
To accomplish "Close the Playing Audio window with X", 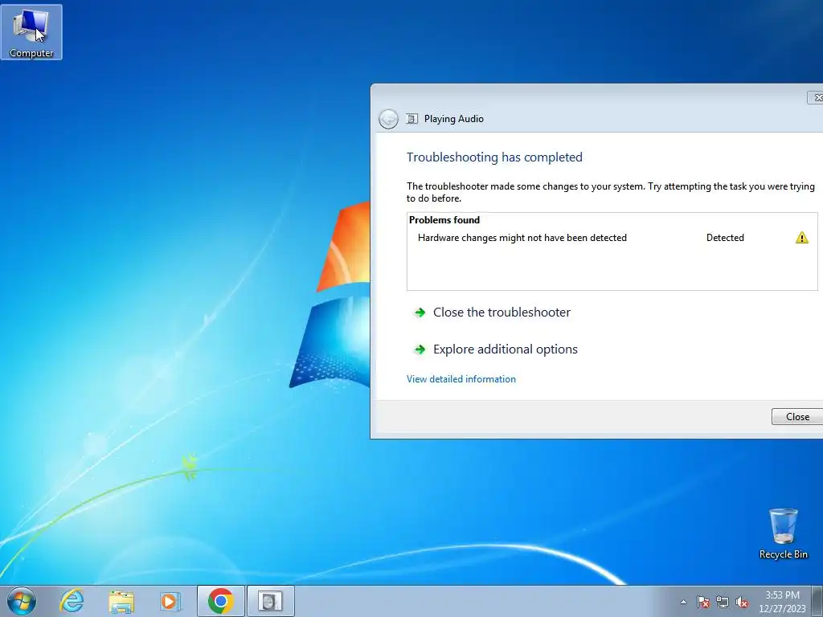I will 816,97.
